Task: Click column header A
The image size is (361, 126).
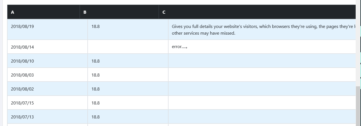Action: (x=13, y=12)
